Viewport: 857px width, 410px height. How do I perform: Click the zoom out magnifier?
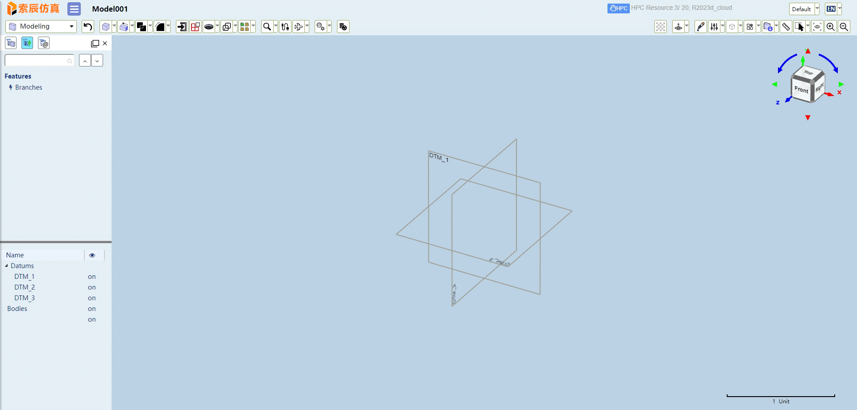pyautogui.click(x=844, y=27)
